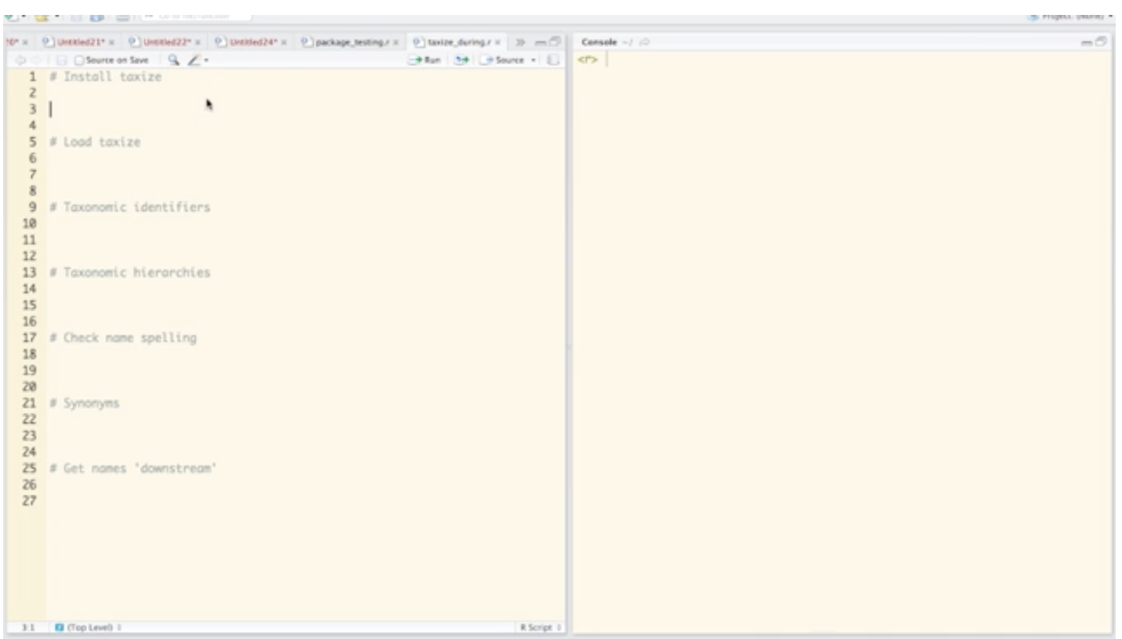Image resolution: width=1122 pixels, height=639 pixels.
Task: Click the go back navigation arrow
Action: [20, 60]
